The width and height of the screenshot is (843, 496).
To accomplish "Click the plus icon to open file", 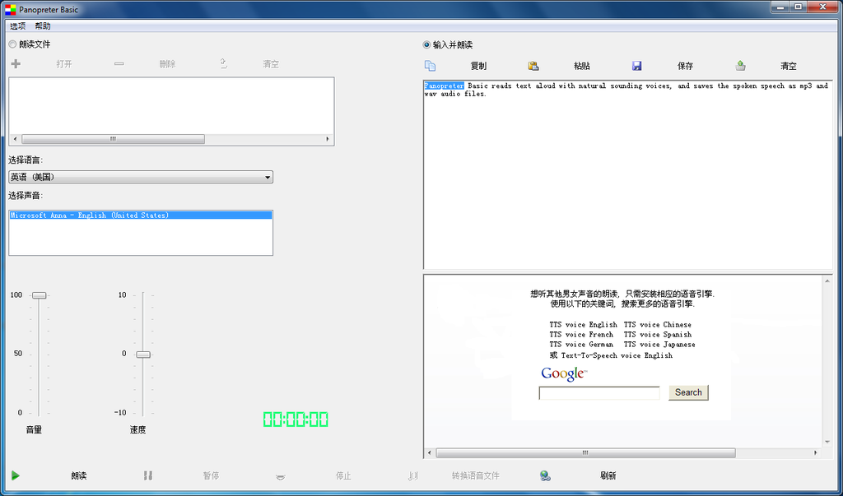I will pos(16,64).
